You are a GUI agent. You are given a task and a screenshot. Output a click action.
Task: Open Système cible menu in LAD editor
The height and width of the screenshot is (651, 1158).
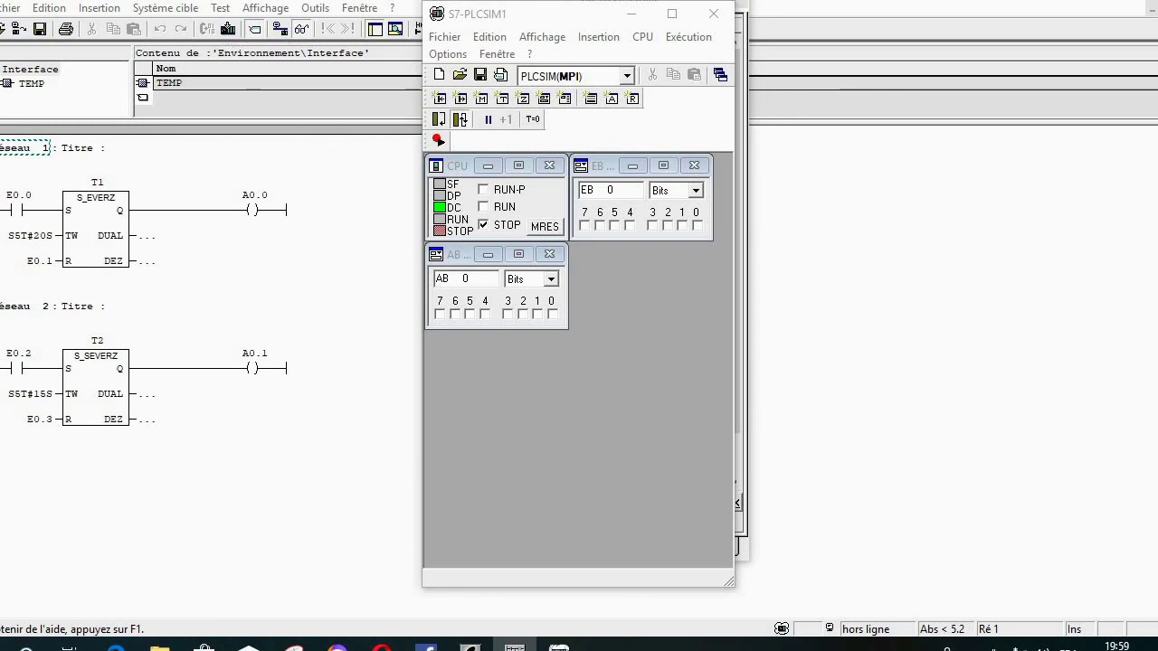166,8
